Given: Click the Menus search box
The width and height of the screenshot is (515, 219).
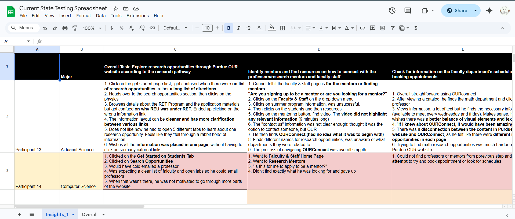Looking at the screenshot, I should [24, 28].
